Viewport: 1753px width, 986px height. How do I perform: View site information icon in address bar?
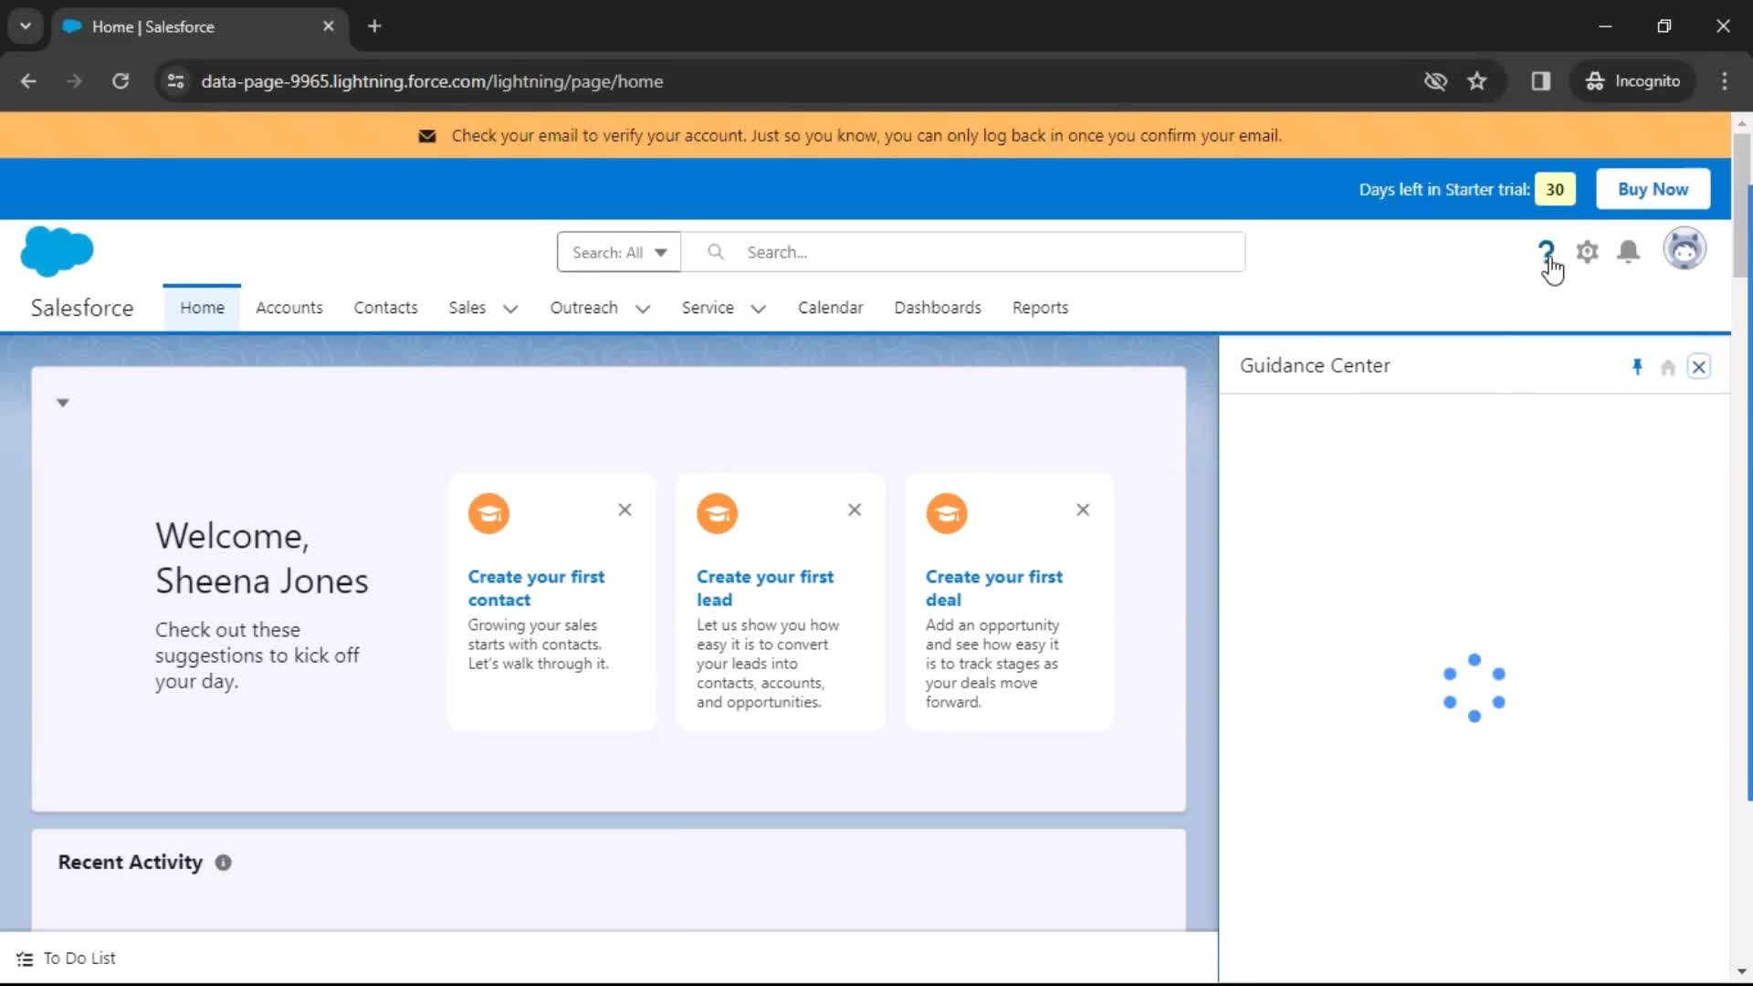click(x=176, y=81)
